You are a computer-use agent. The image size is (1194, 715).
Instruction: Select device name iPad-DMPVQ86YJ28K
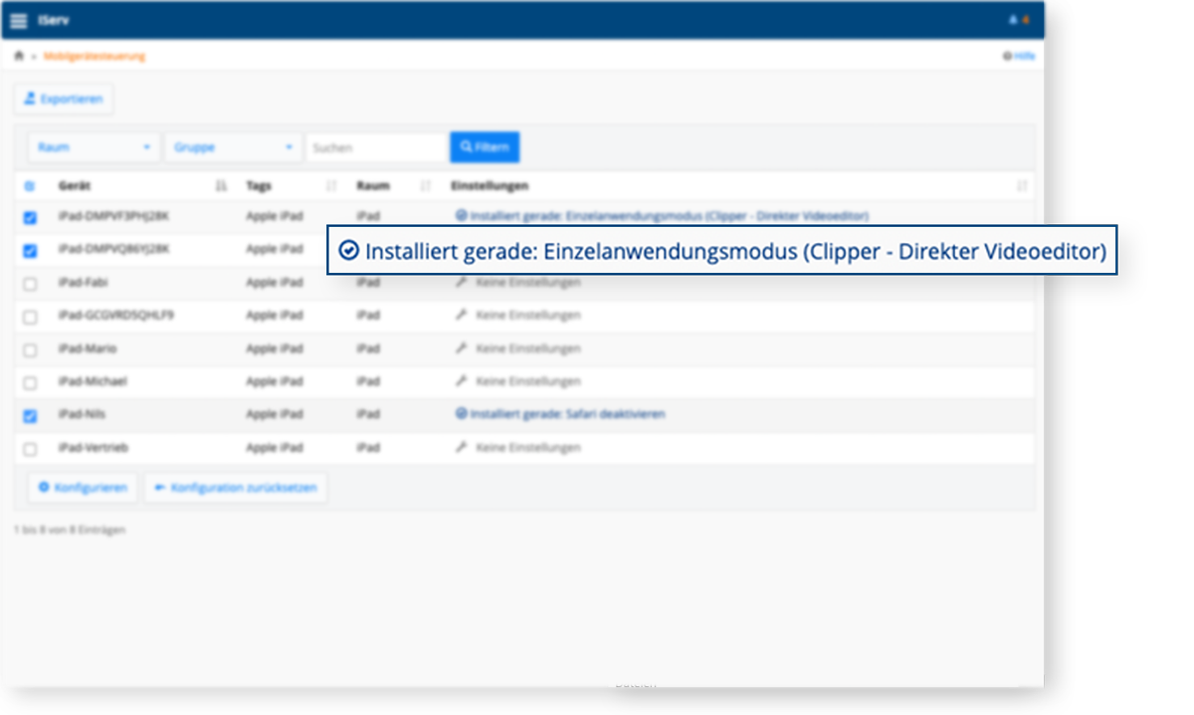tap(113, 249)
